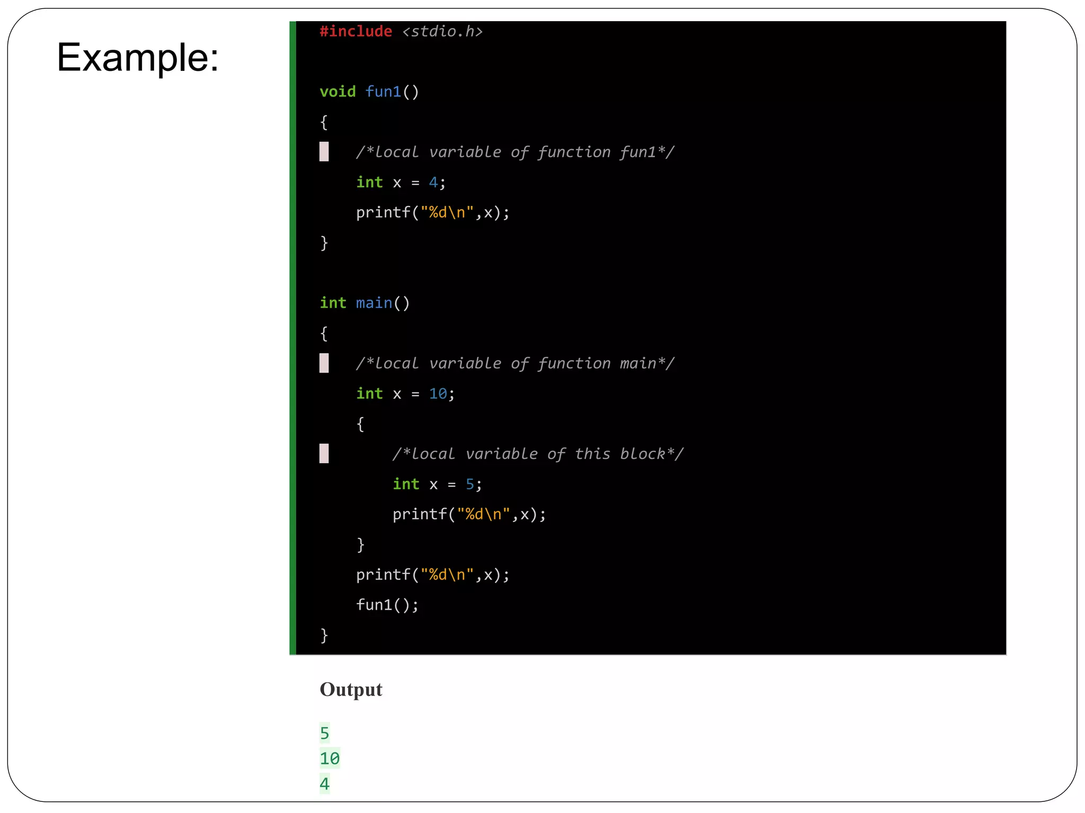Click the Output heading
The width and height of the screenshot is (1085, 813).
pyautogui.click(x=351, y=690)
